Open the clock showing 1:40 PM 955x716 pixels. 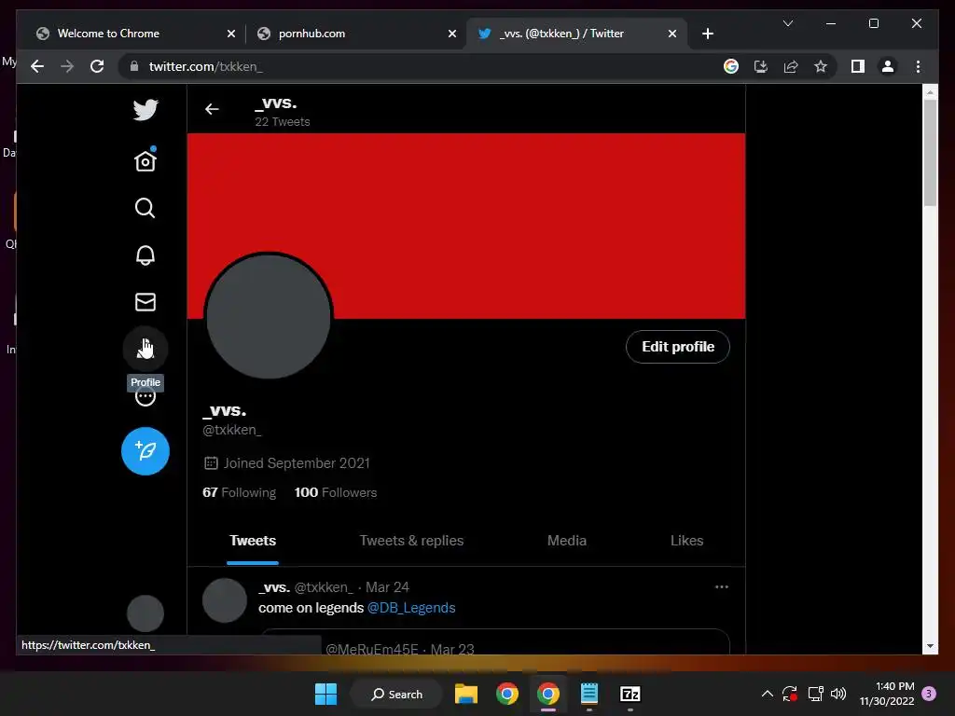click(x=887, y=694)
